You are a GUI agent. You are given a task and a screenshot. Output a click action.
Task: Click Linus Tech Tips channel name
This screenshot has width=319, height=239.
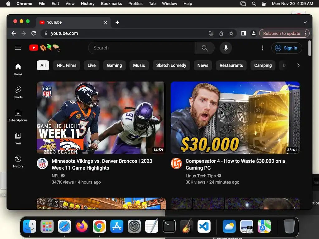coord(201,176)
